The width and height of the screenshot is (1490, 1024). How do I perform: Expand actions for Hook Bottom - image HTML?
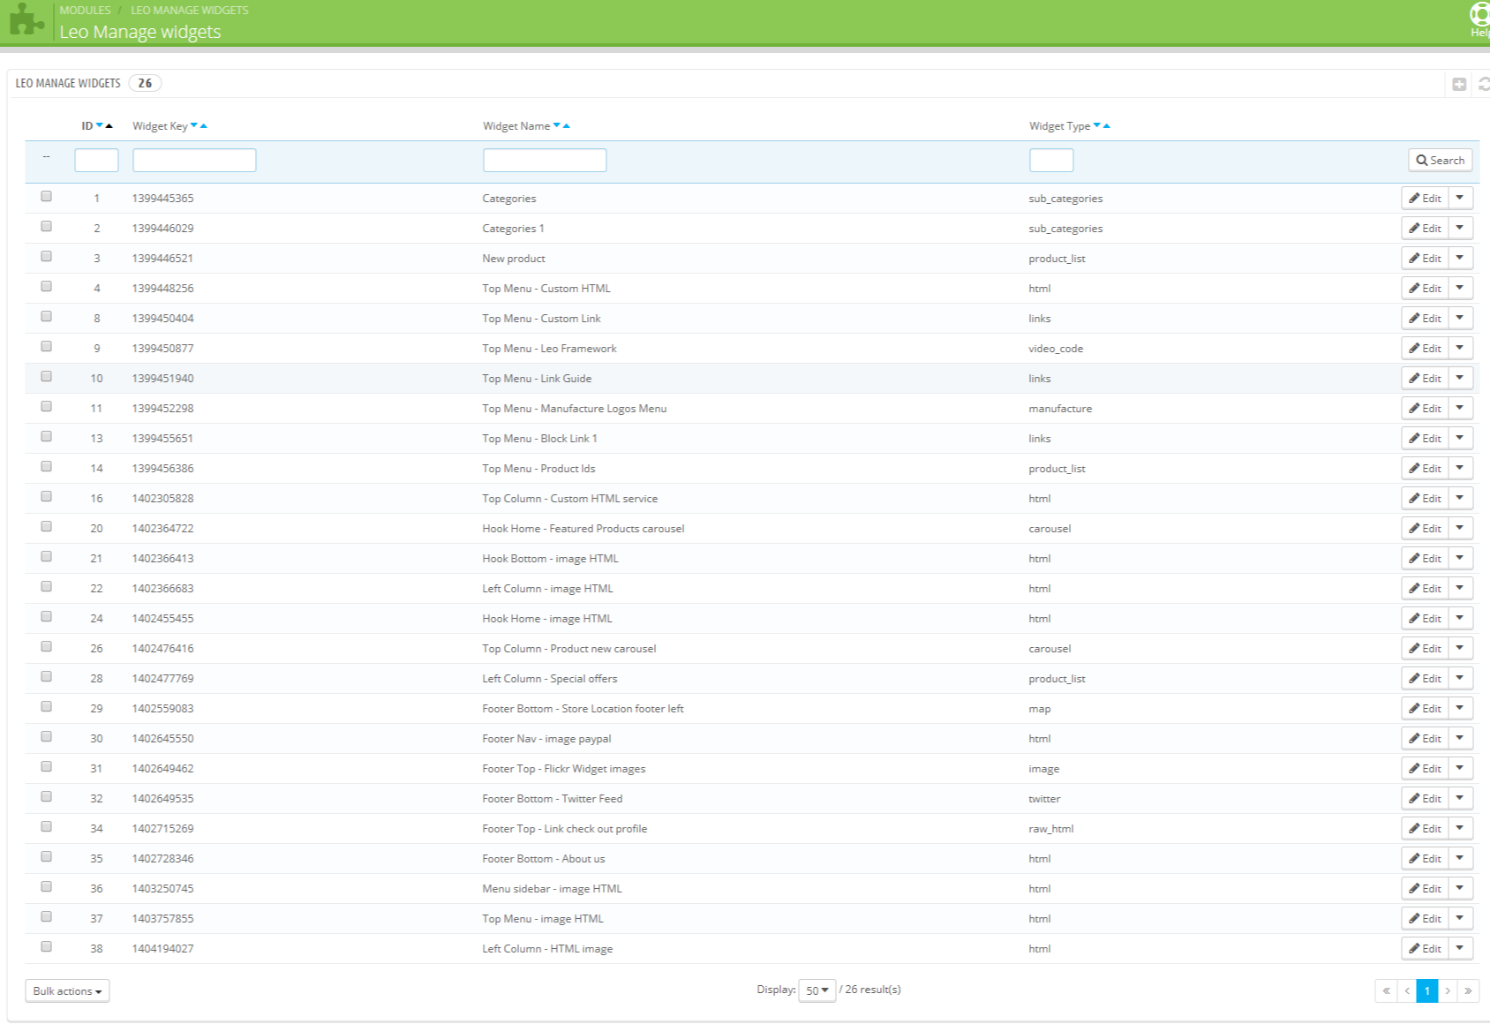[1460, 558]
